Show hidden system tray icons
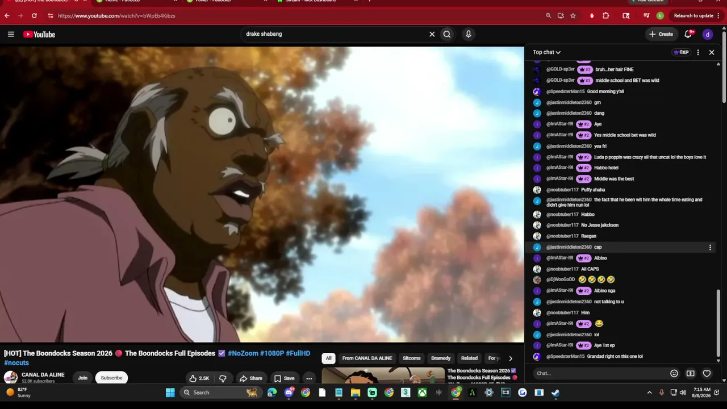727x409 pixels. [x=650, y=393]
